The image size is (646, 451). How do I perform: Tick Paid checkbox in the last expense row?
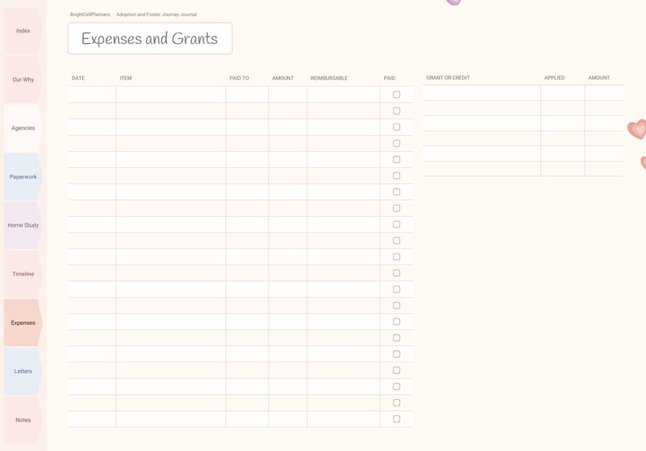click(396, 419)
